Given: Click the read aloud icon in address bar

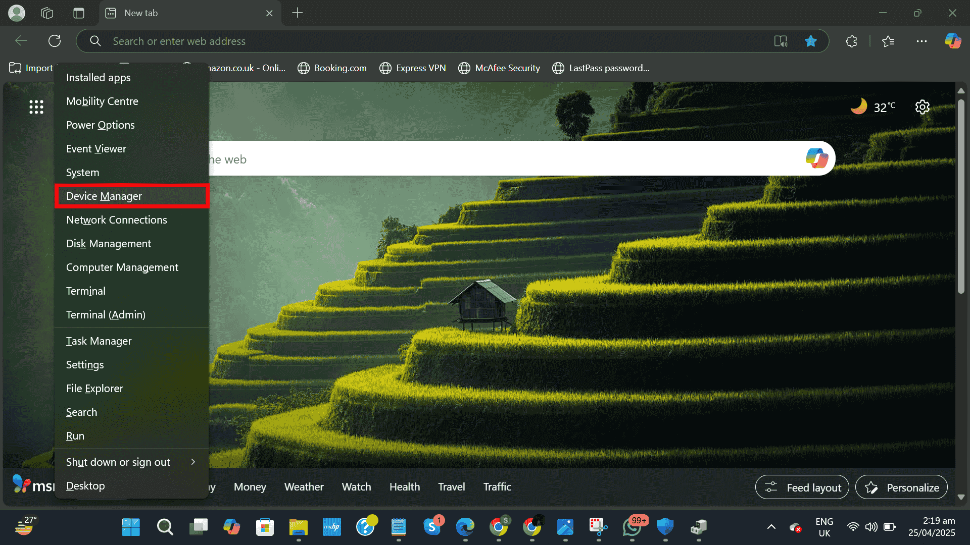Looking at the screenshot, I should 781,41.
